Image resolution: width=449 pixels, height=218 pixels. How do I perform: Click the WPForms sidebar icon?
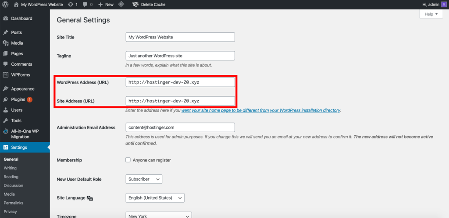(5, 75)
